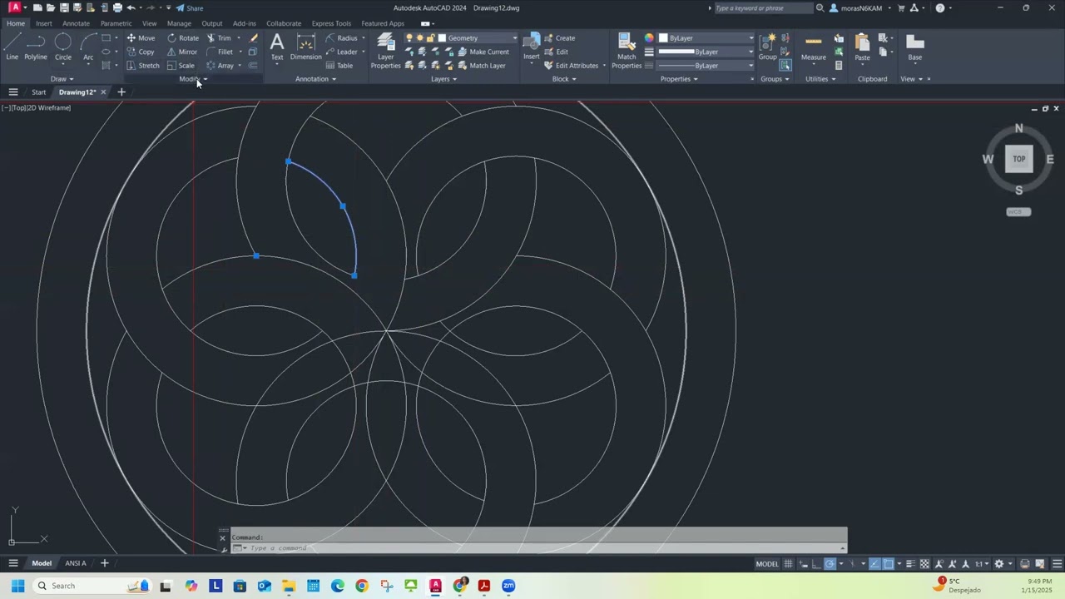Select the Arc tool

click(88, 47)
